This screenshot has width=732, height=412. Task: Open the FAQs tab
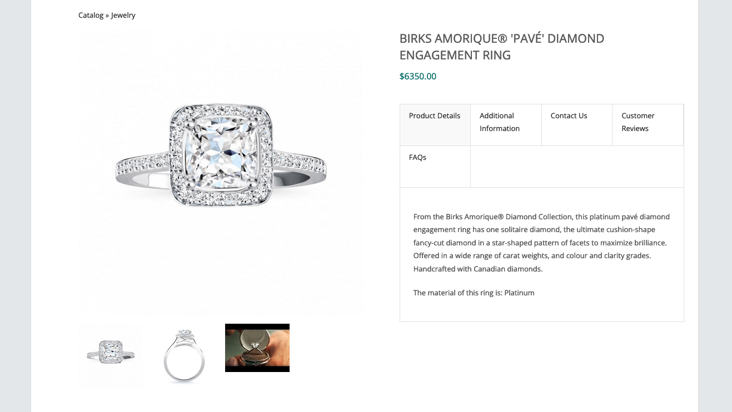[x=435, y=167]
